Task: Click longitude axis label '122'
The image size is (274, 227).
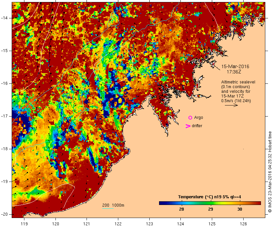Action: pos(118,224)
